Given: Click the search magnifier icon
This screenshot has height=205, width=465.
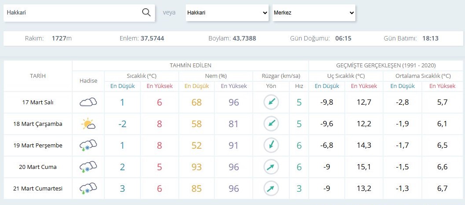Looking at the screenshot, I should pyautogui.click(x=146, y=12).
